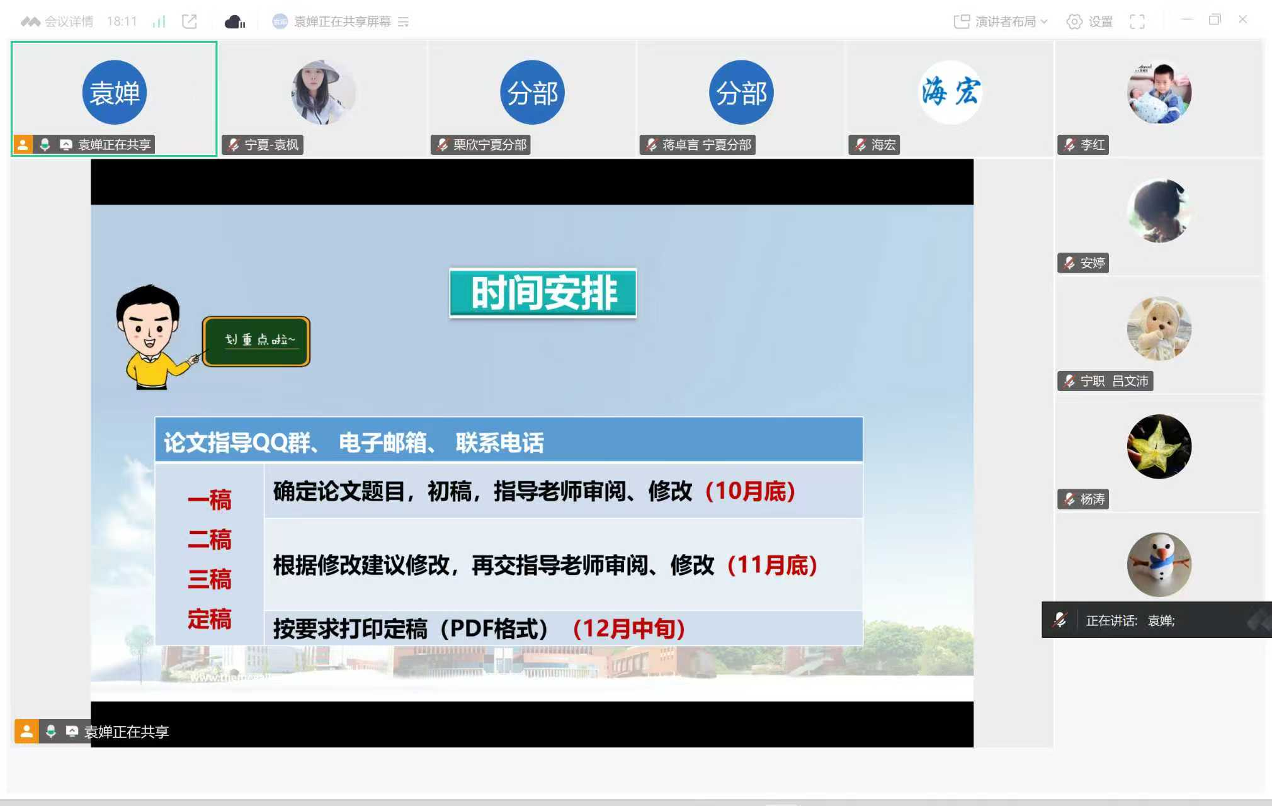Click the cloud recording pause icon
This screenshot has width=1272, height=806.
point(235,22)
